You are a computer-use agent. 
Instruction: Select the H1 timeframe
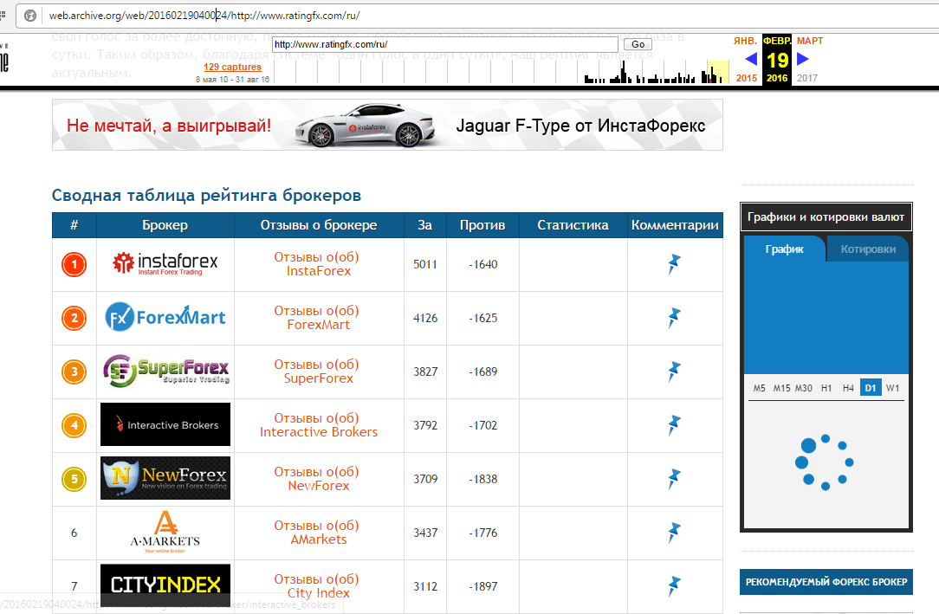click(826, 388)
